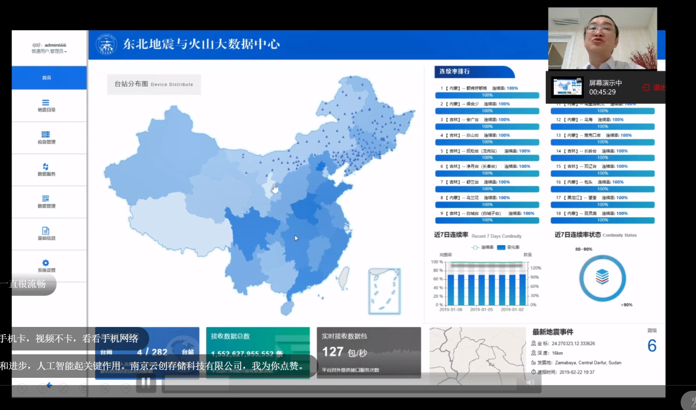
Task: Click the rank 15 双辽台 row text
Action: [592, 167]
